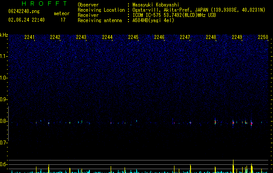Click the 2246 time axis marker

click(159, 37)
